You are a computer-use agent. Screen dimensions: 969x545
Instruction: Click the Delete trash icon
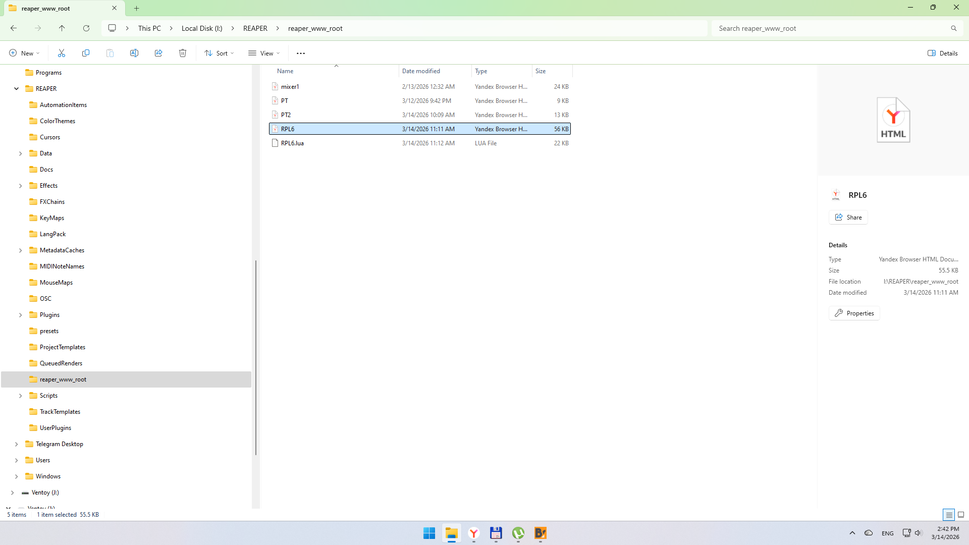click(183, 53)
